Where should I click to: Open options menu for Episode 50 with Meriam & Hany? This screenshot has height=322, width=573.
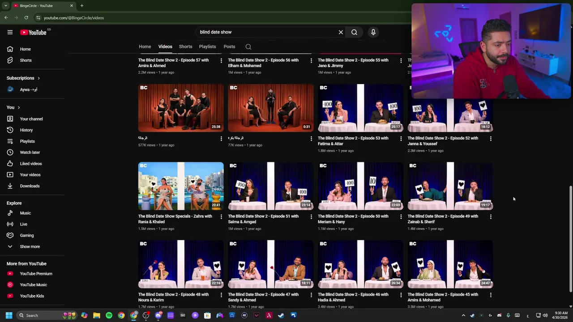pyautogui.click(x=401, y=216)
